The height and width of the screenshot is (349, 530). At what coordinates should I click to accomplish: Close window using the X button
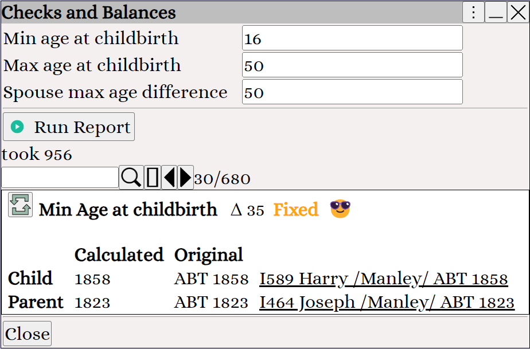click(518, 12)
